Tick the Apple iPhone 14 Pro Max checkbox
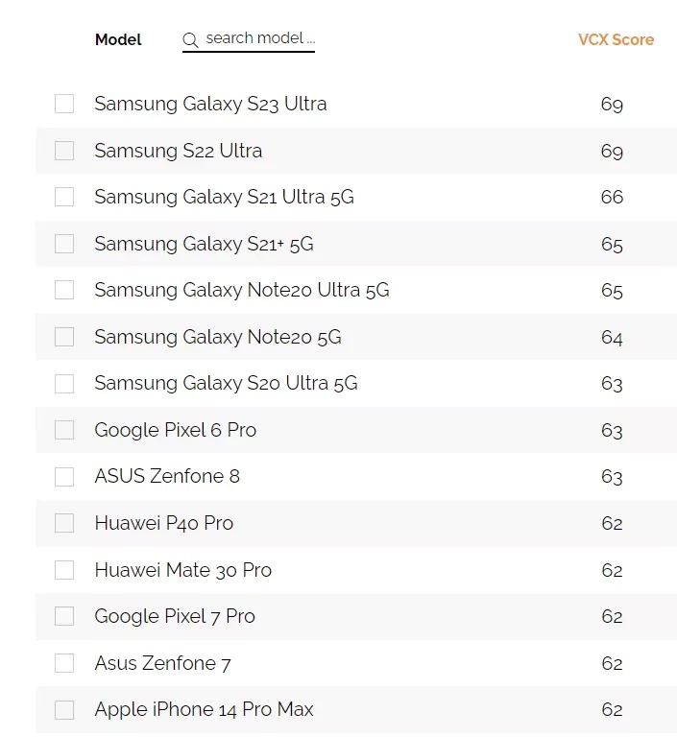 point(64,710)
